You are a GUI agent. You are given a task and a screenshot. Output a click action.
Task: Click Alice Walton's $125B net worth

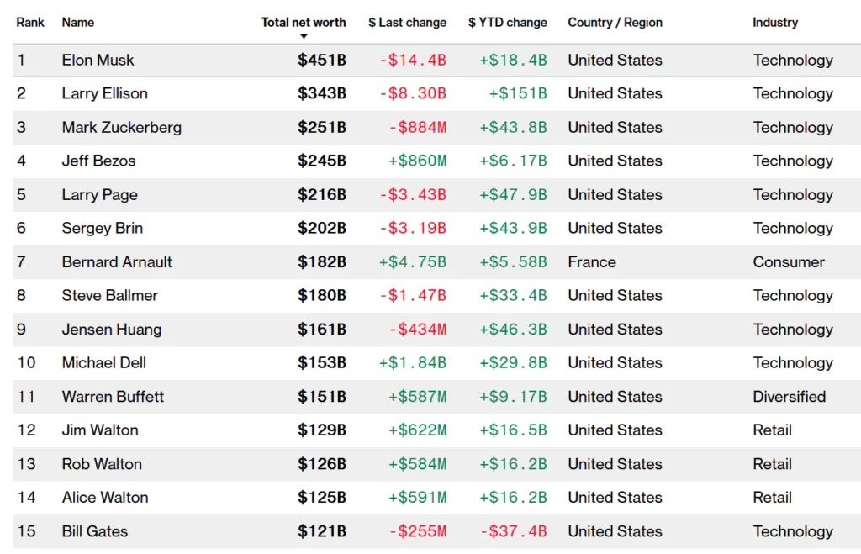(x=321, y=498)
